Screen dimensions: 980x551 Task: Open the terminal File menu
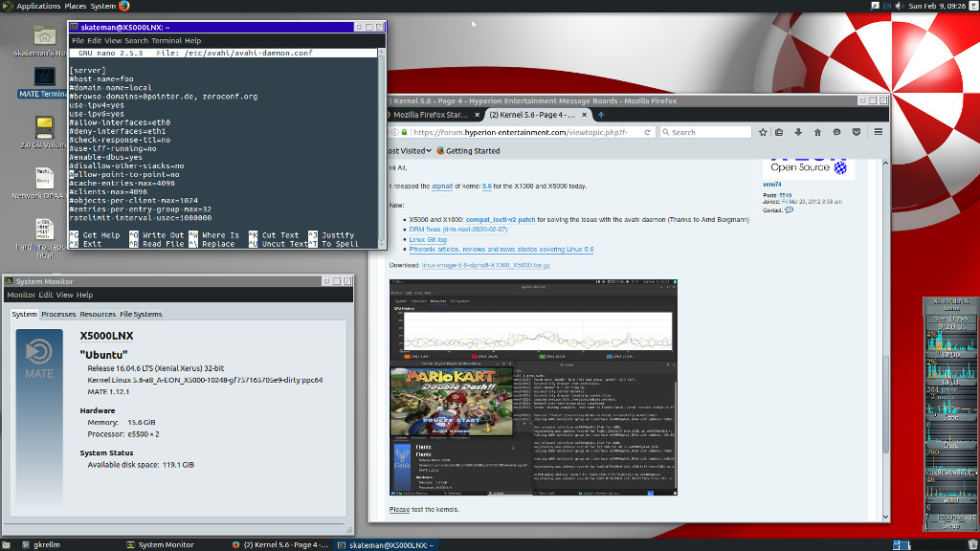point(78,40)
